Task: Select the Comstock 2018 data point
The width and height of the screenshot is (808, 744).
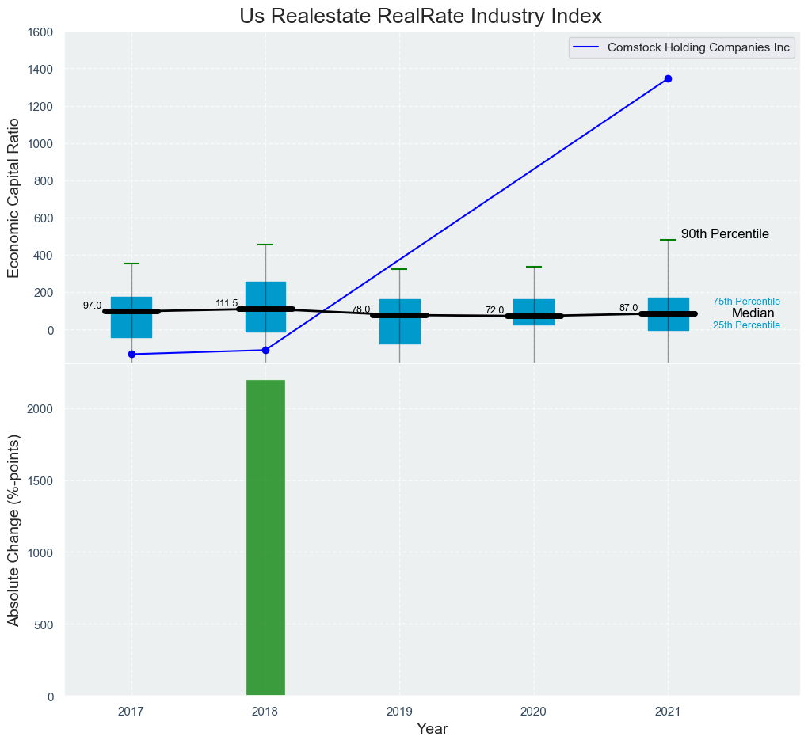Action: [265, 350]
